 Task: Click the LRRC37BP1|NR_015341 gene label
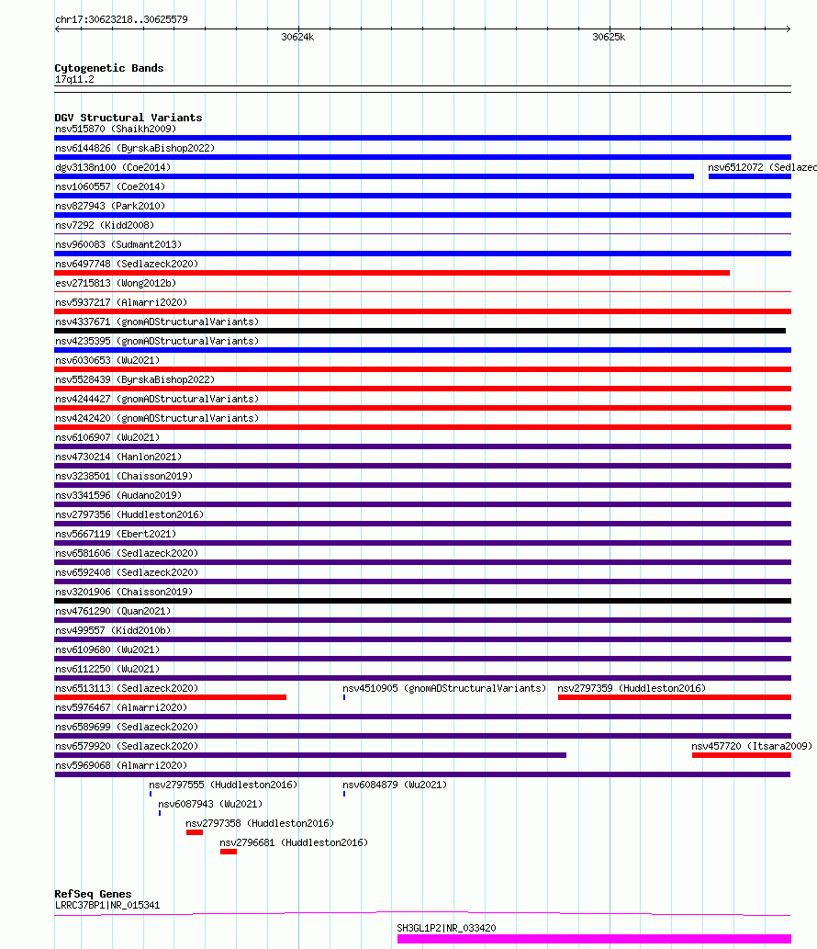pos(107,906)
